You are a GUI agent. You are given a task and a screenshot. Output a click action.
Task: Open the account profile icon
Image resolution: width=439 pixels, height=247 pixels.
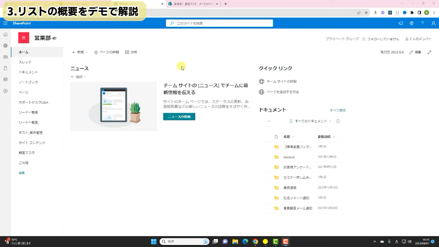pos(433,23)
